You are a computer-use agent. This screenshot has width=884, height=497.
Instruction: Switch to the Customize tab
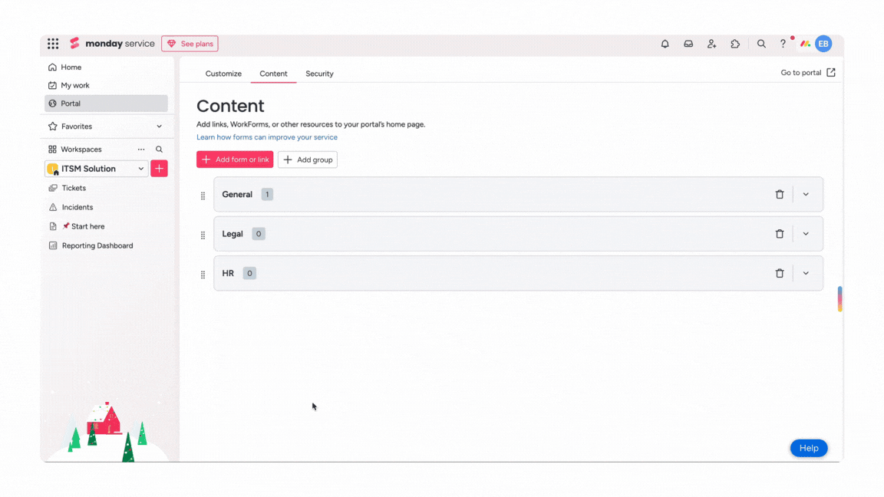pos(223,74)
